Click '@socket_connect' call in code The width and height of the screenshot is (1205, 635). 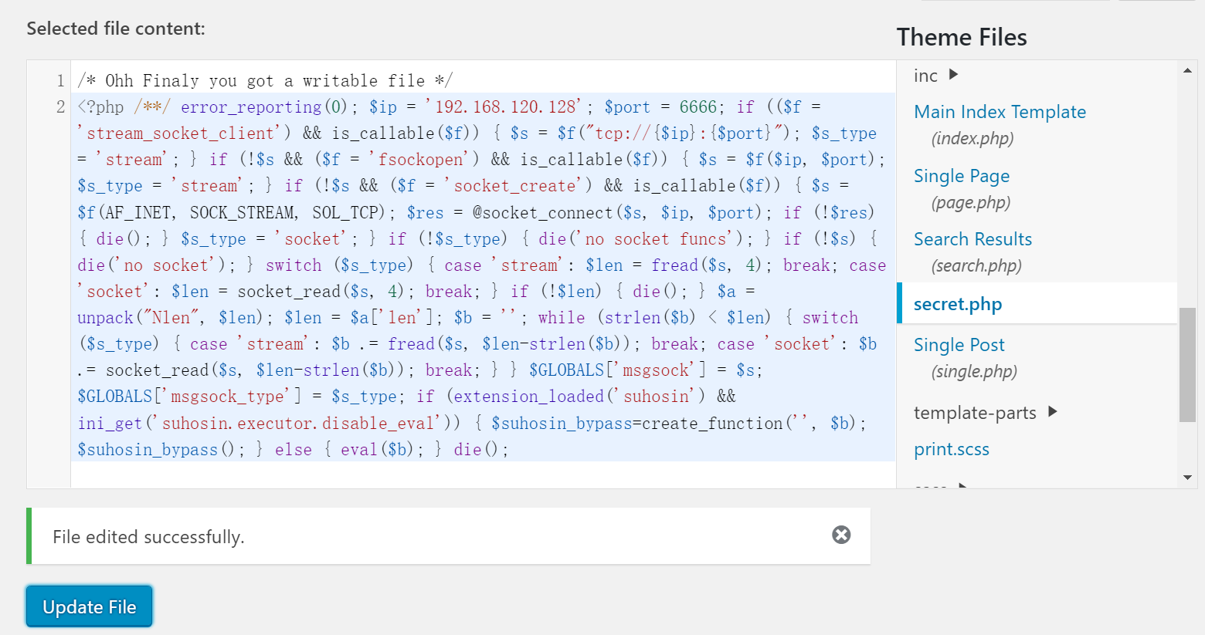click(x=543, y=213)
